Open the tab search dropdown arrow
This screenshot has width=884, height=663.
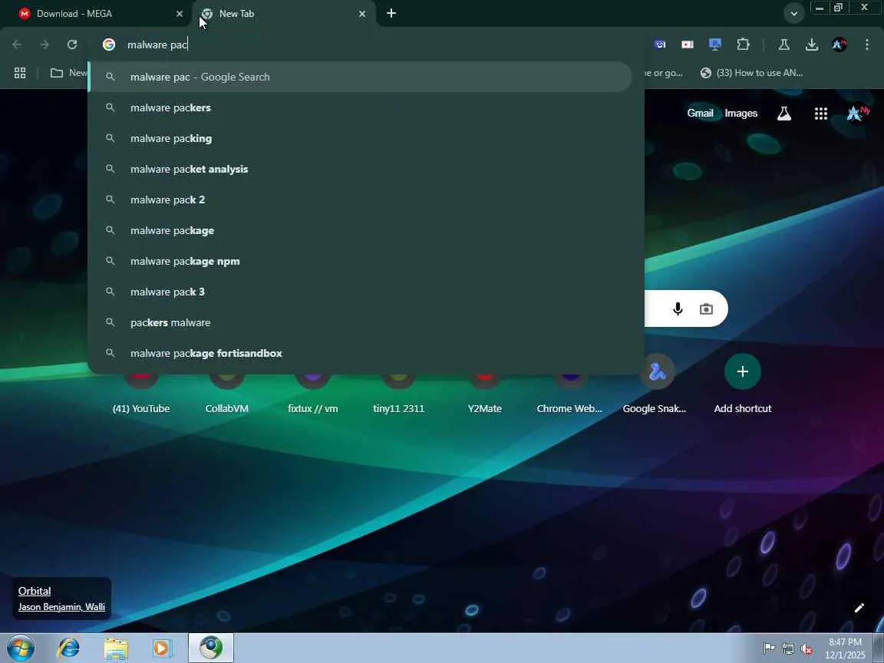(x=793, y=13)
